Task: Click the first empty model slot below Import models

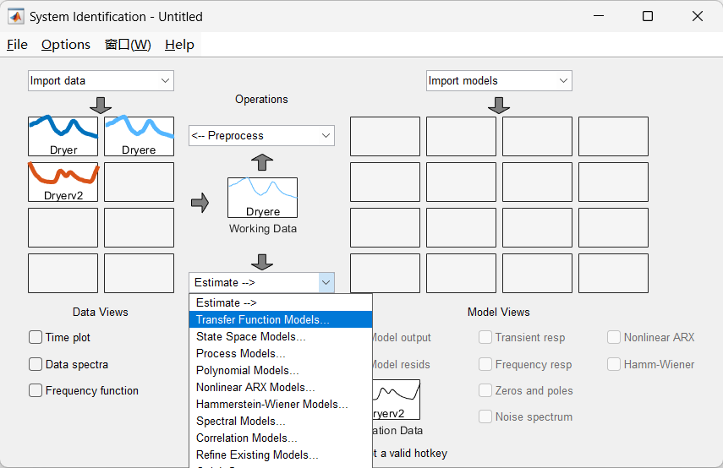Action: point(385,136)
